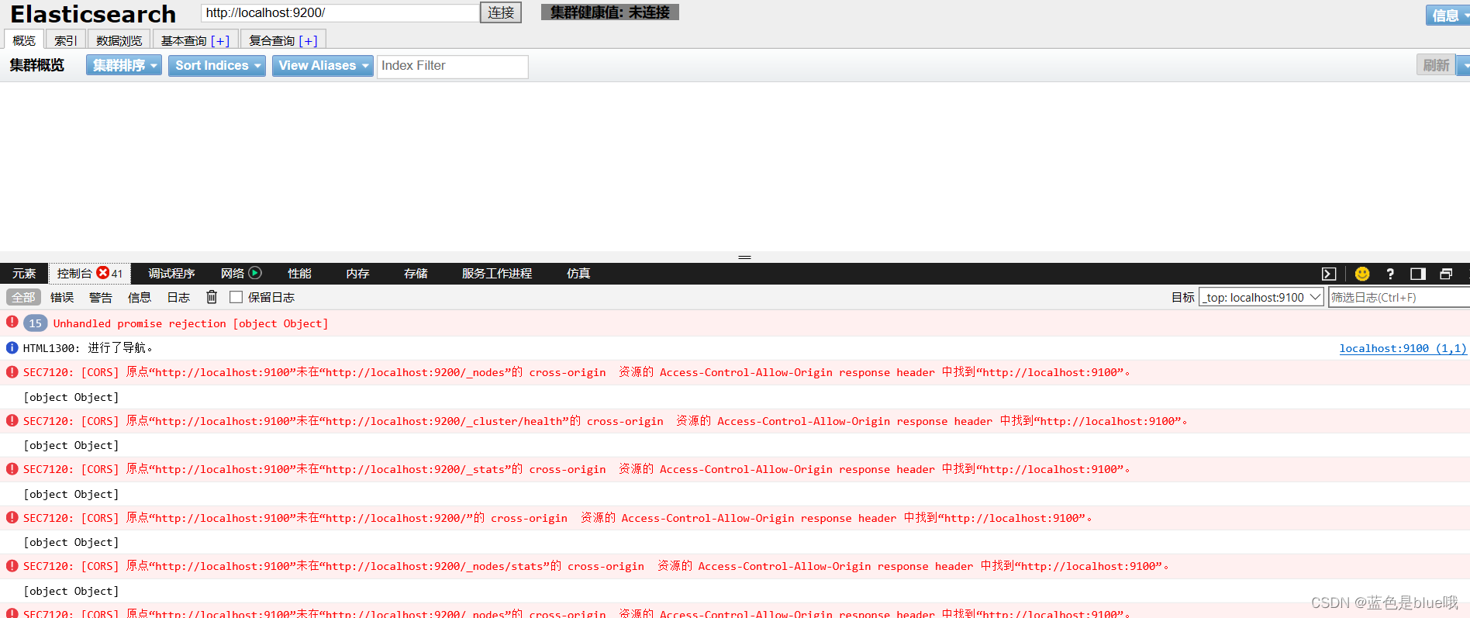Switch to the 数据浏览 tab

click(x=119, y=40)
